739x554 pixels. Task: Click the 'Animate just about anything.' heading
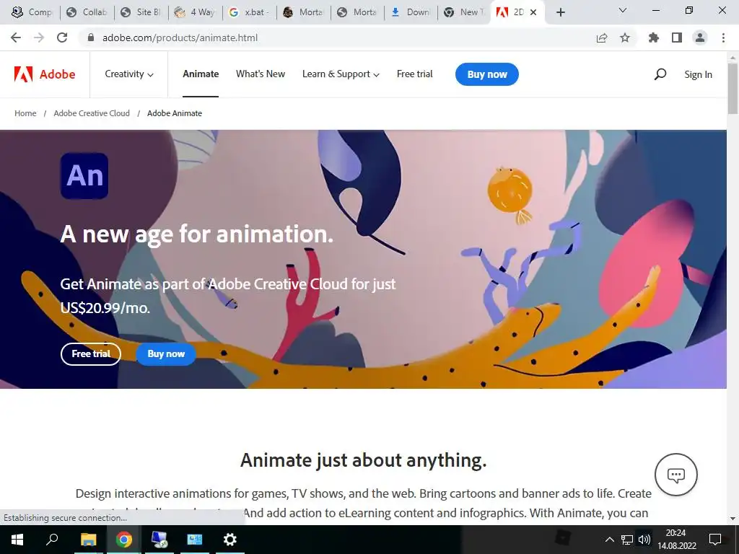[364, 460]
